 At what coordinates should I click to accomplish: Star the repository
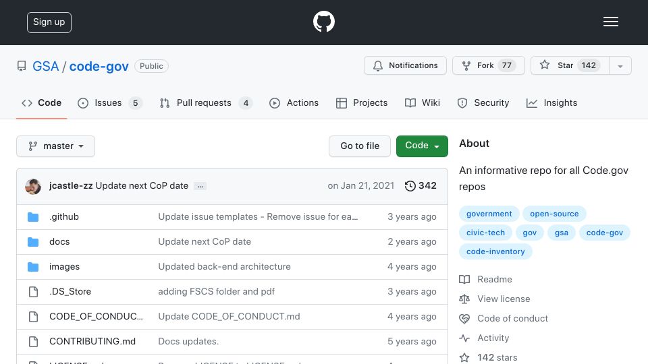coord(570,65)
